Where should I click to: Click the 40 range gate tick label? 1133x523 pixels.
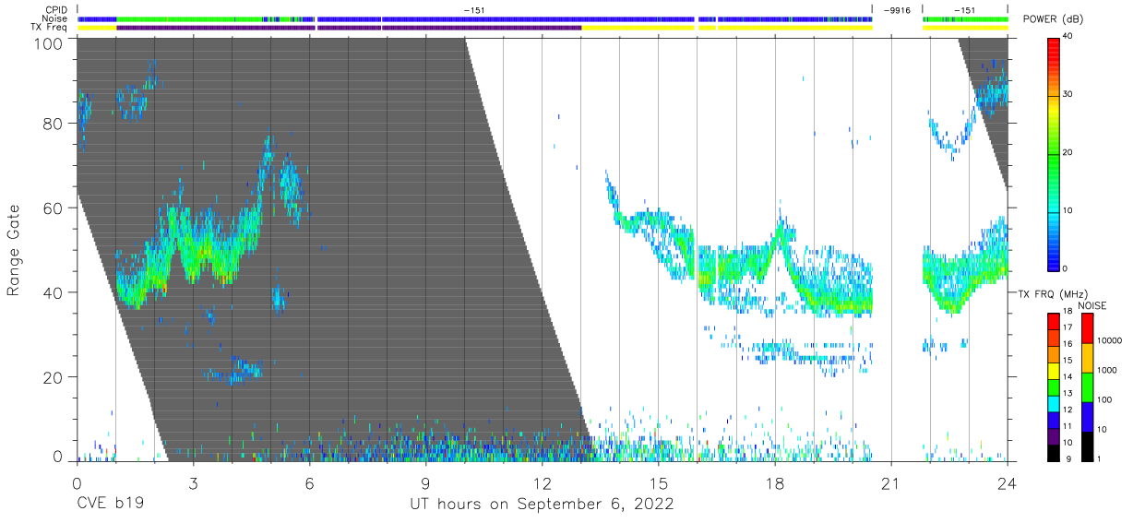point(54,292)
